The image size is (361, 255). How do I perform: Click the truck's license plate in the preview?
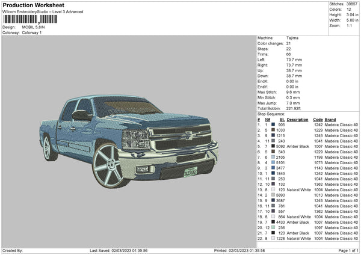tap(191, 172)
